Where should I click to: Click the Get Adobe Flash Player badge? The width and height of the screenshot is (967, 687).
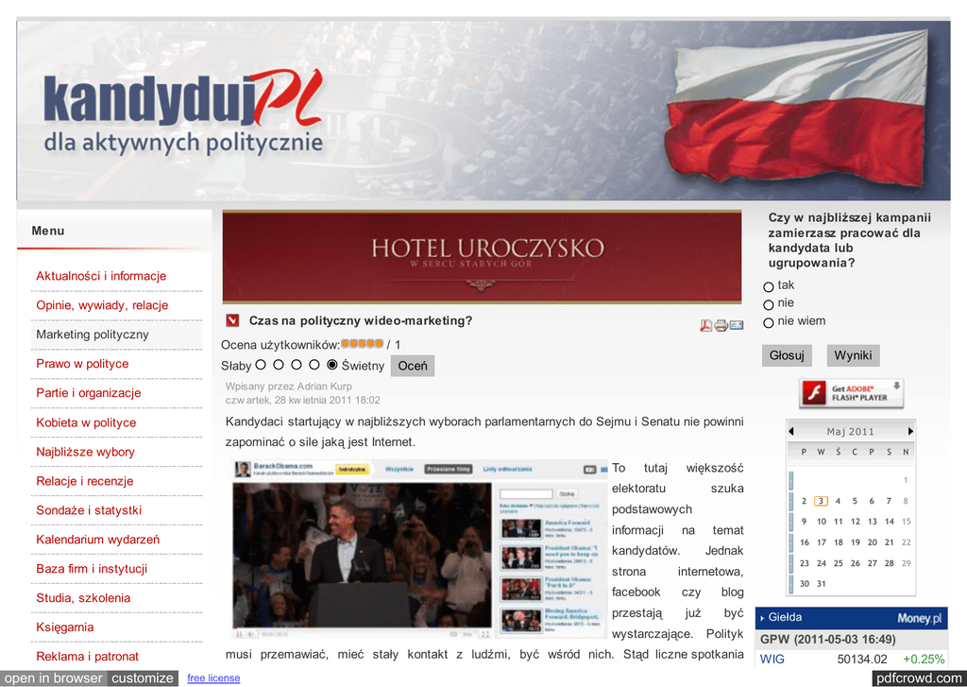851,393
